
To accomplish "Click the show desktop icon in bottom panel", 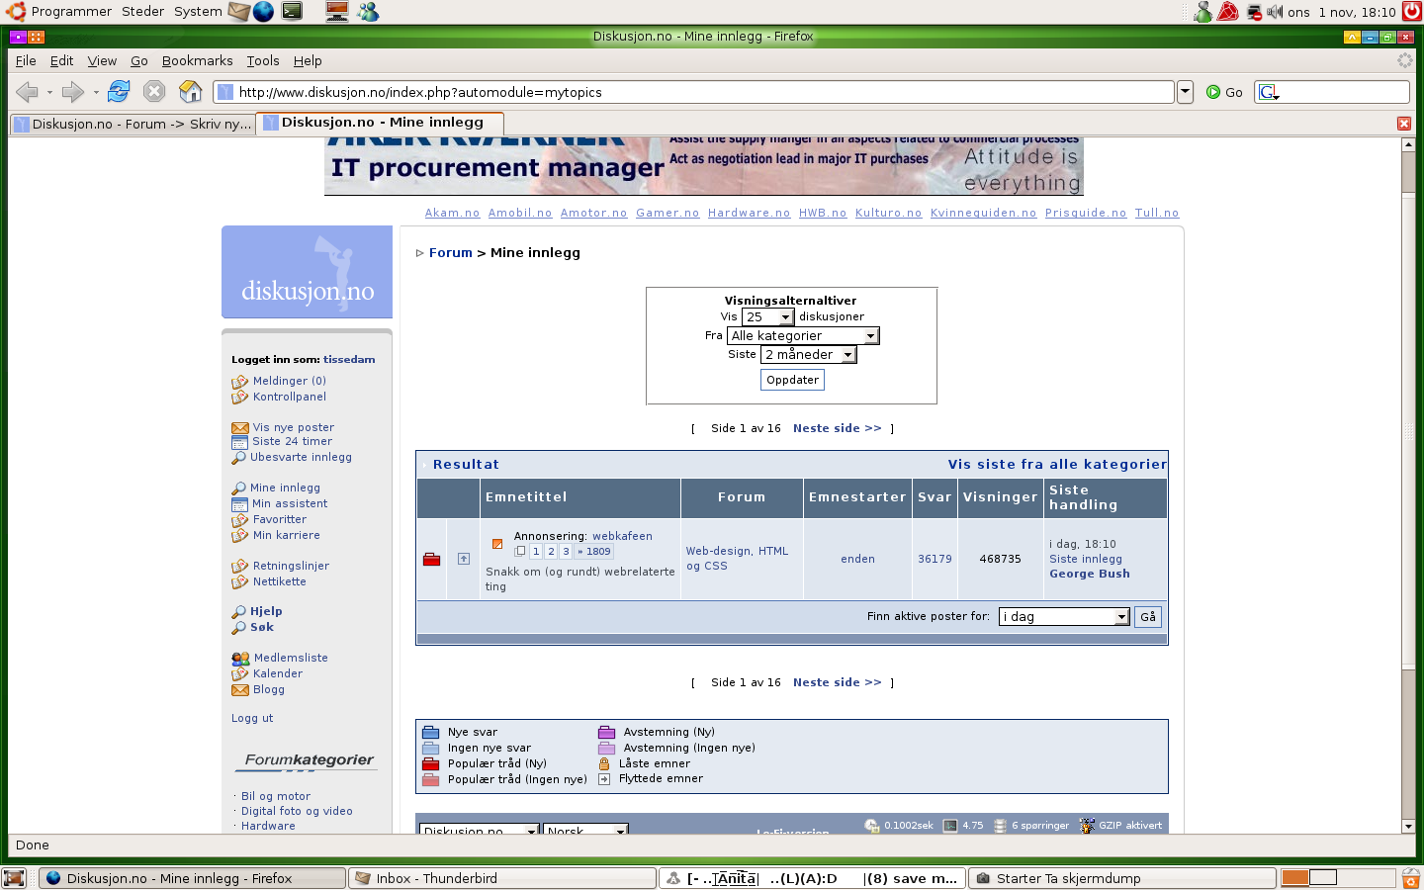I will 14,878.
